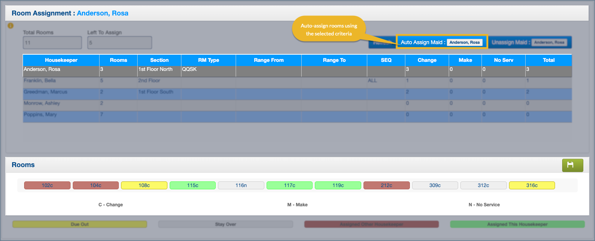Click the Left To Assign field
Image resolution: width=595 pixels, height=241 pixels.
click(x=120, y=43)
